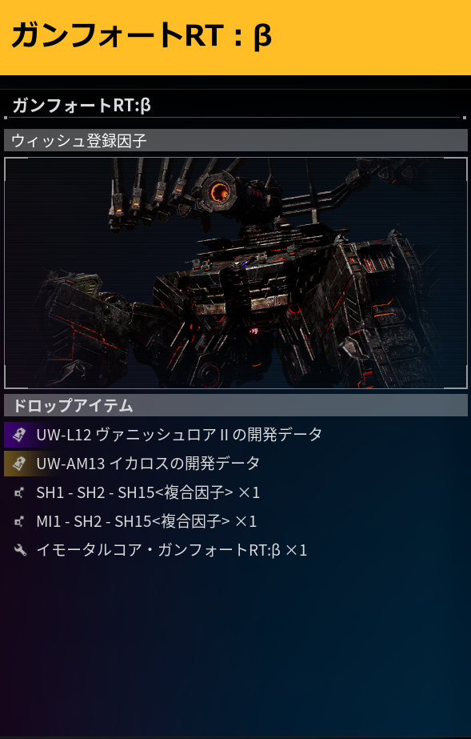This screenshot has height=739, width=471.
Task: Click the ×1 quantity after SH1 - SH2 - SH15
Action: click(x=249, y=493)
